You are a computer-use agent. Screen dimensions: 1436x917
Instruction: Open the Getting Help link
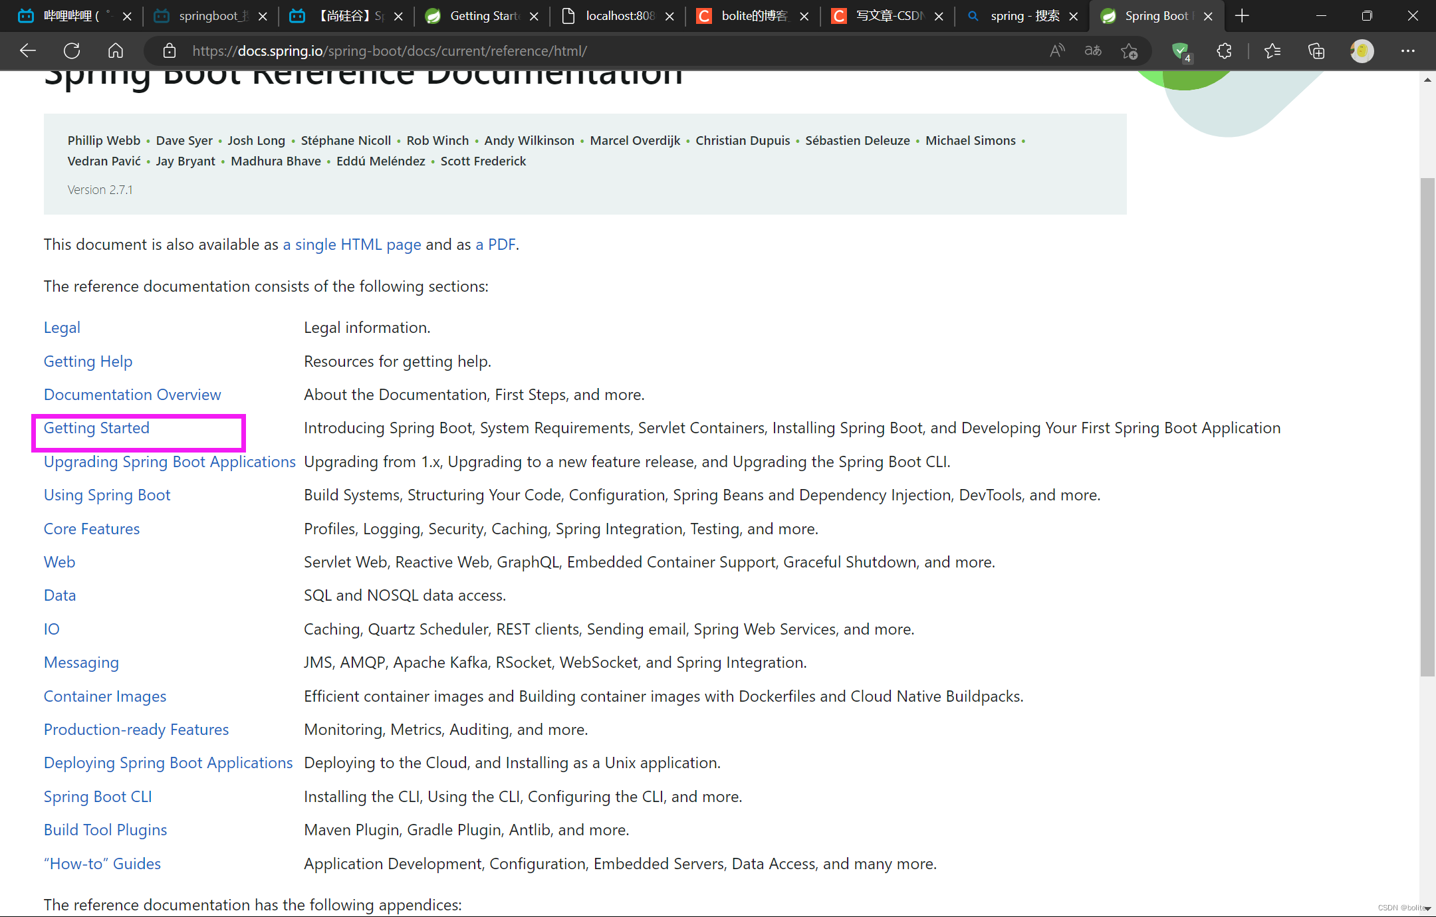(88, 361)
